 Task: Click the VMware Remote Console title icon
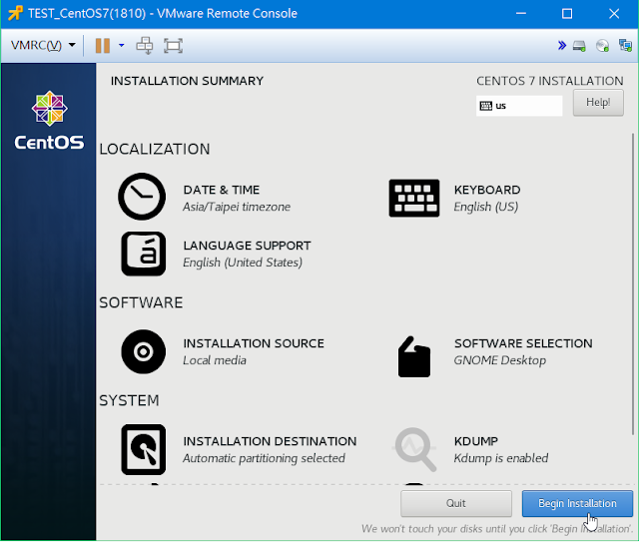pyautogui.click(x=16, y=13)
